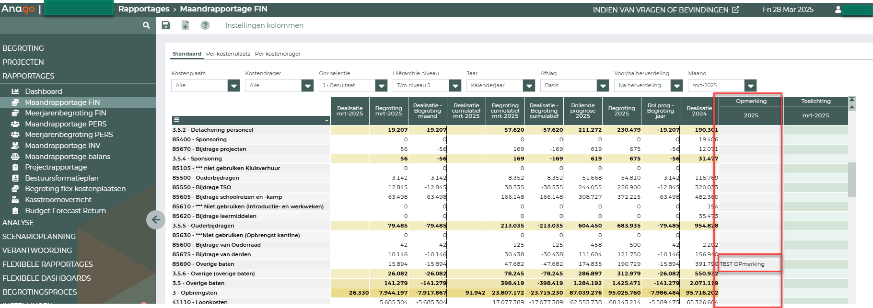Open the RAPPORTAGES menu section
Image resolution: width=873 pixels, height=308 pixels.
click(28, 76)
